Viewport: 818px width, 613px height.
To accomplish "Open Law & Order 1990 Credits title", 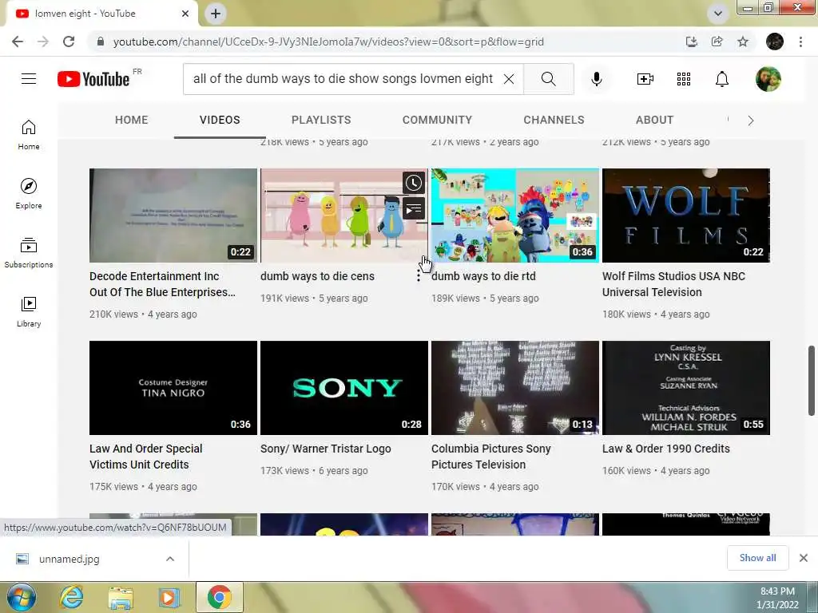I will (665, 449).
